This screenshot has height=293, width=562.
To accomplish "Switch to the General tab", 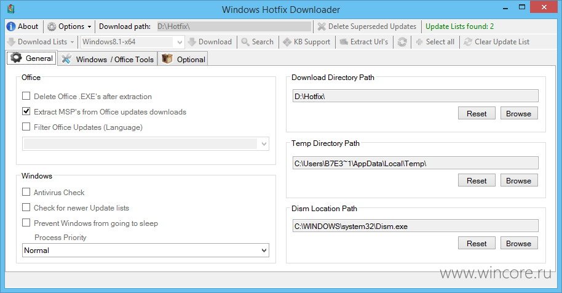I will [x=31, y=58].
